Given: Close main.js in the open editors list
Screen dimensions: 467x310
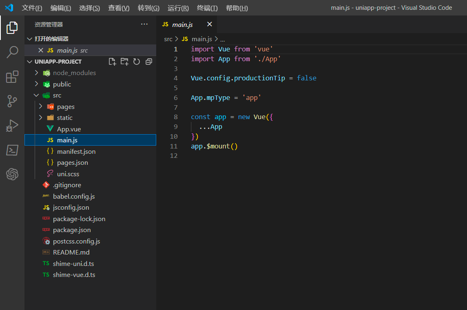Looking at the screenshot, I should coord(41,50).
